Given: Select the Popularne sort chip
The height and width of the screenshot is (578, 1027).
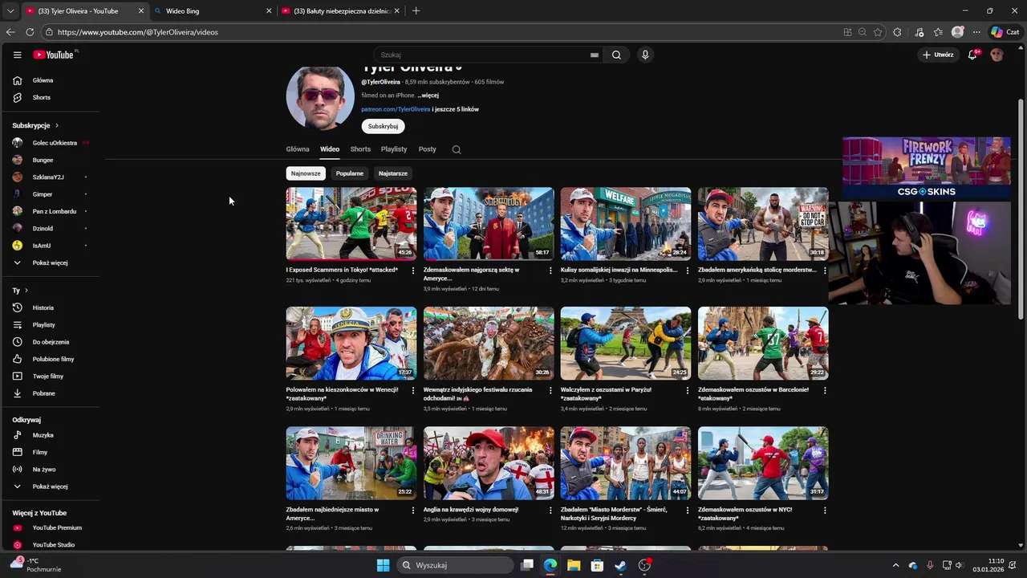Looking at the screenshot, I should tap(350, 173).
